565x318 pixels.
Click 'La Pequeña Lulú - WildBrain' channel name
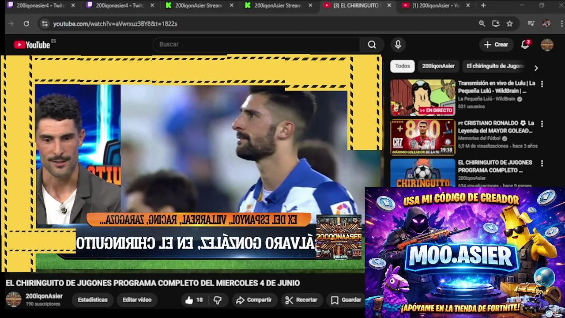(486, 99)
